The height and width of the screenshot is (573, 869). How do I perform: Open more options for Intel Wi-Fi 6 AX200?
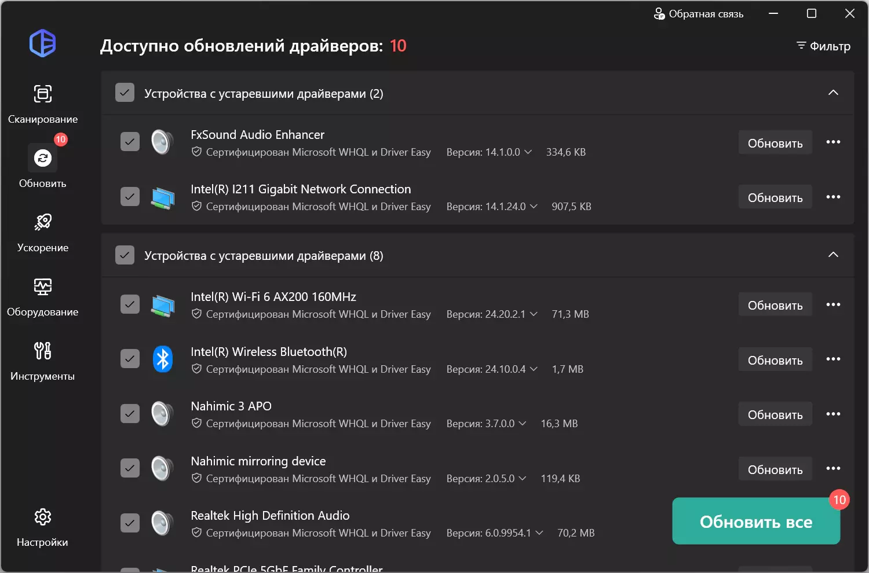pos(833,304)
